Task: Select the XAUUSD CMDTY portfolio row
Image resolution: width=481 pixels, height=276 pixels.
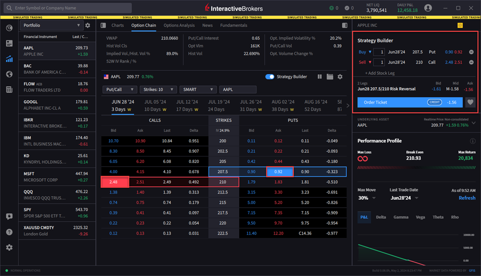Action: (57, 231)
